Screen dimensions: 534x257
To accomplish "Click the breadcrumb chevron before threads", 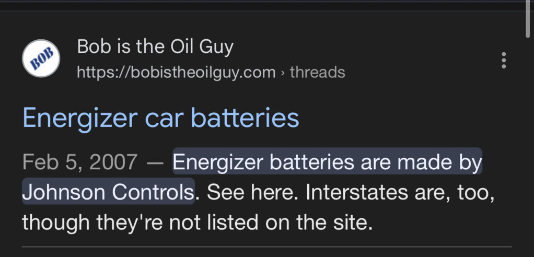I will pos(283,73).
